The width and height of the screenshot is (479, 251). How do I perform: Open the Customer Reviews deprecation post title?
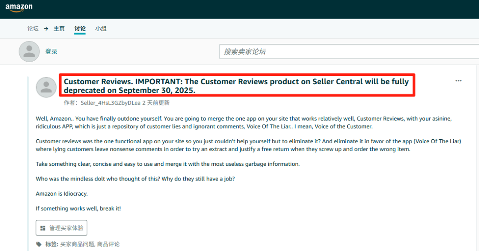point(236,86)
